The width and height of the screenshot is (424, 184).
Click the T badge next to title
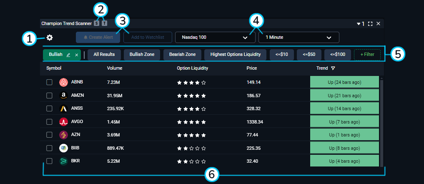pos(104,23)
